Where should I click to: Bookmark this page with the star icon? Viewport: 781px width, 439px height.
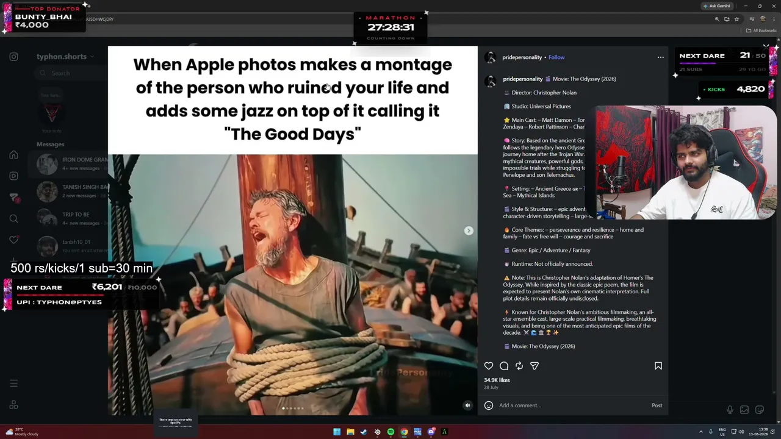736,19
